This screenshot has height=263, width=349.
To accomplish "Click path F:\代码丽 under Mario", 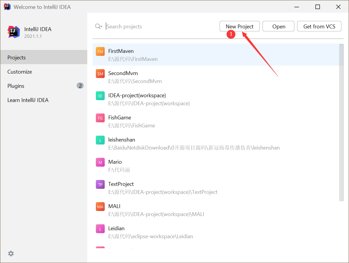I will click(x=119, y=170).
